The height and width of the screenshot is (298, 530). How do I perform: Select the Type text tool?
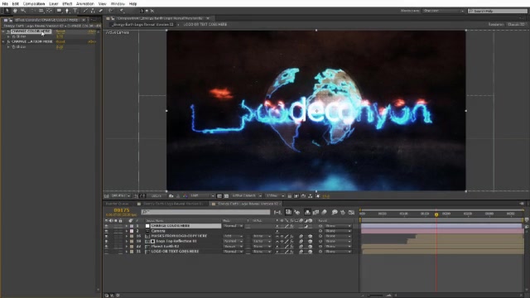tap(75, 11)
